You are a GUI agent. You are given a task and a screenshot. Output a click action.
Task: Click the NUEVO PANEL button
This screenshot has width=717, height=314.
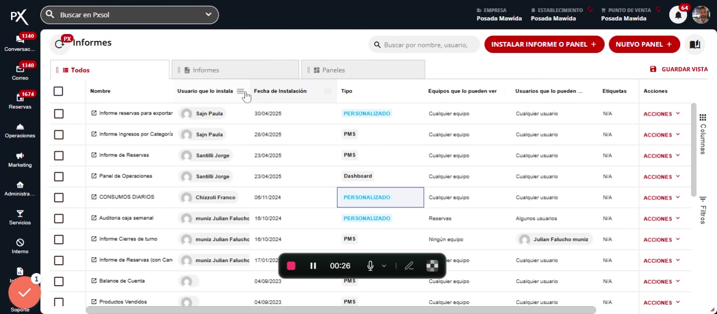(644, 45)
